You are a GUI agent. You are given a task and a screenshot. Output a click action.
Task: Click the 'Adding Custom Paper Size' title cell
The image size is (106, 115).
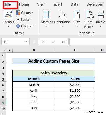54,61
